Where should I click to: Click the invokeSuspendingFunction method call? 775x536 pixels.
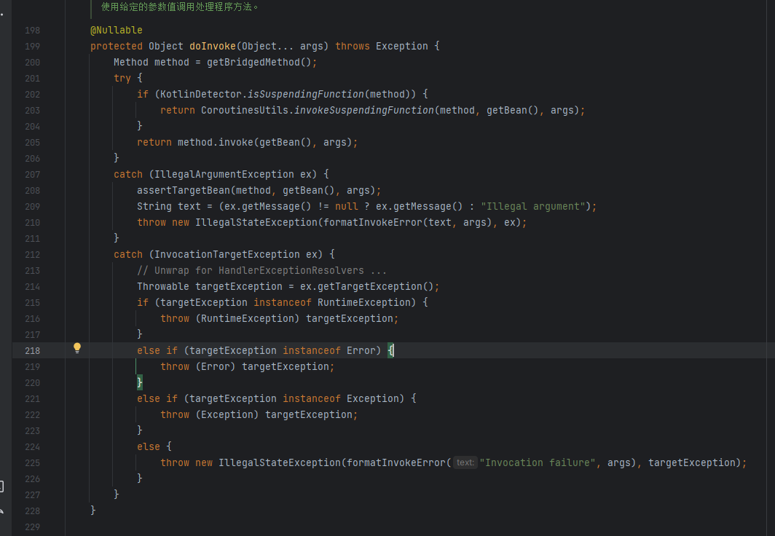click(x=363, y=110)
